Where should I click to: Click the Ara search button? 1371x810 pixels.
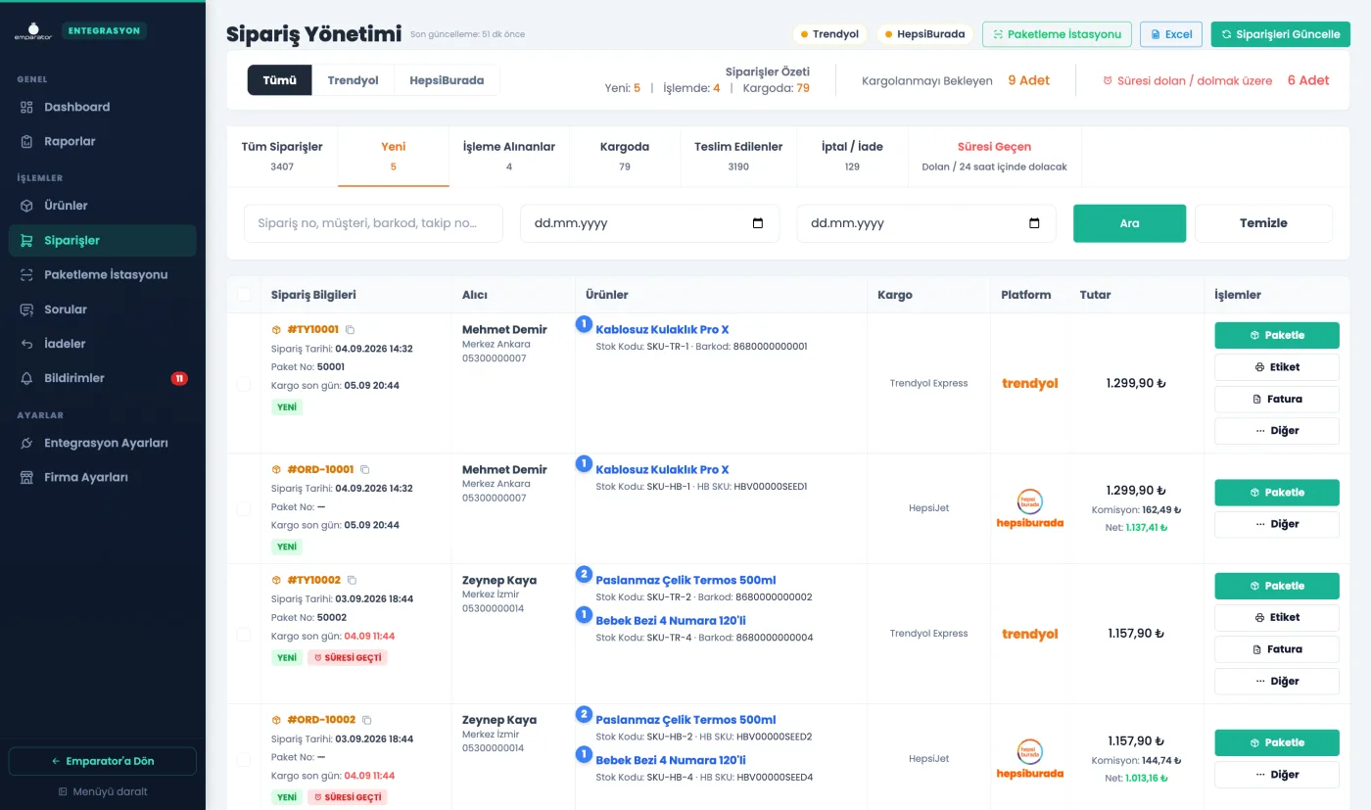pos(1130,223)
